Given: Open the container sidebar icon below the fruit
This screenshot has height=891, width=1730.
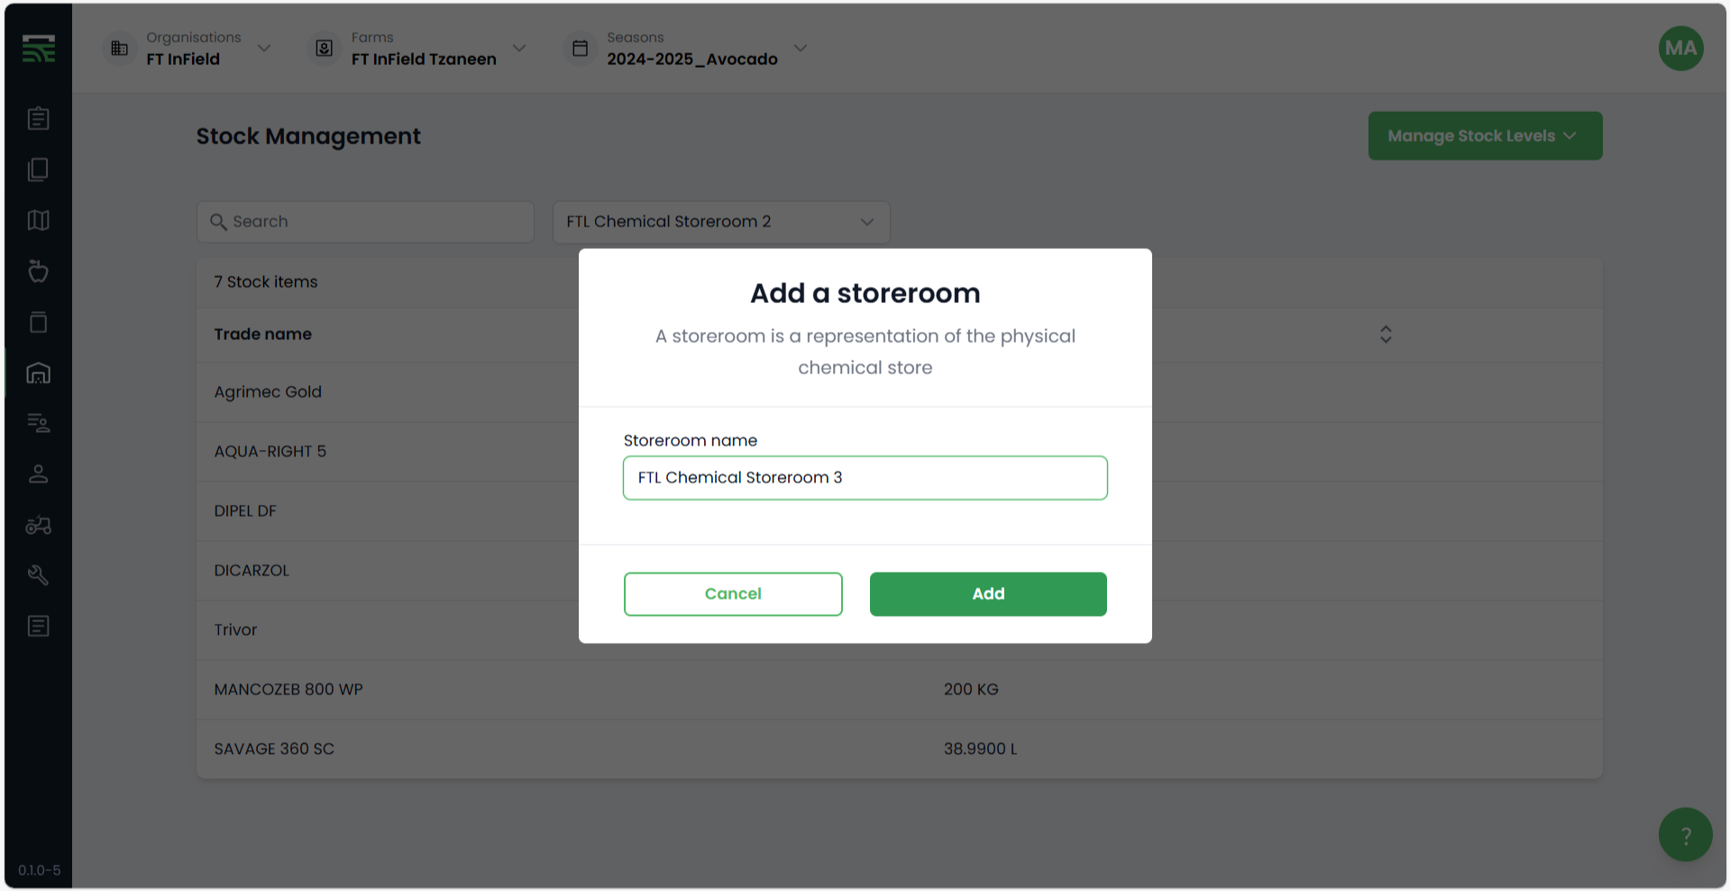Looking at the screenshot, I should (38, 322).
